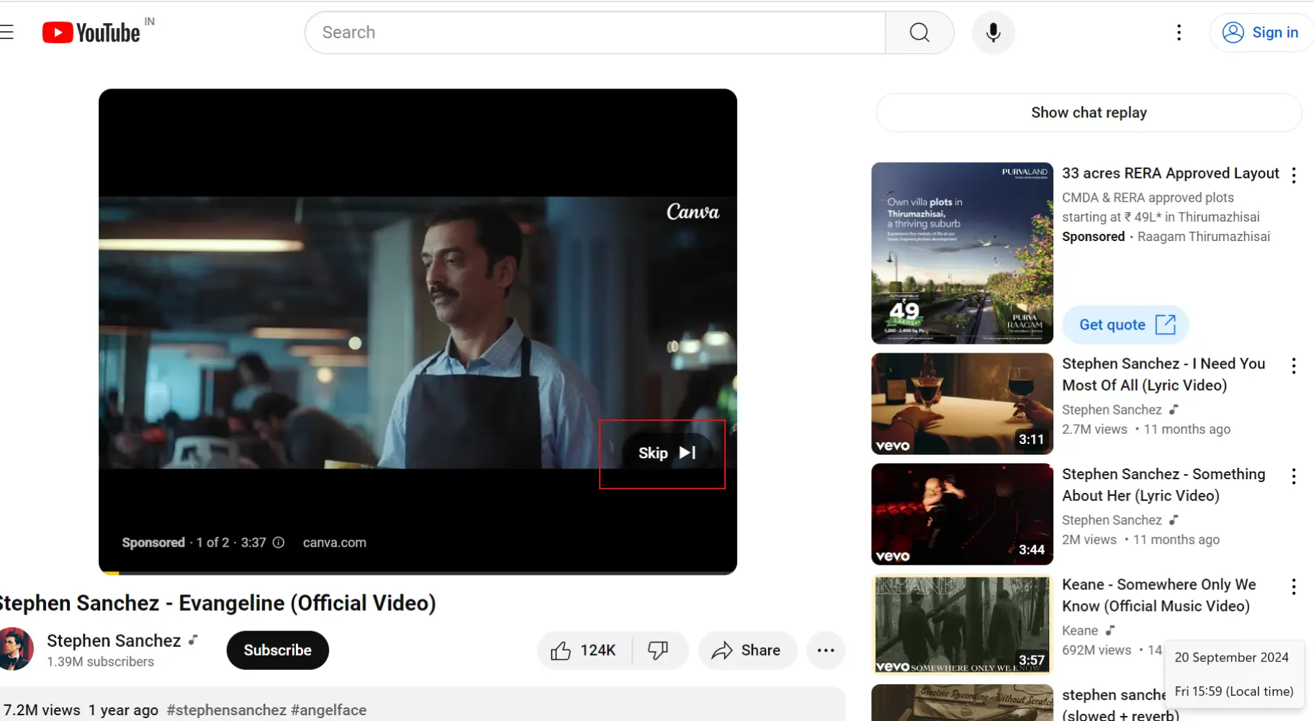Open 33 acres RERA Approved Layout title
This screenshot has height=721, width=1314.
1170,173
